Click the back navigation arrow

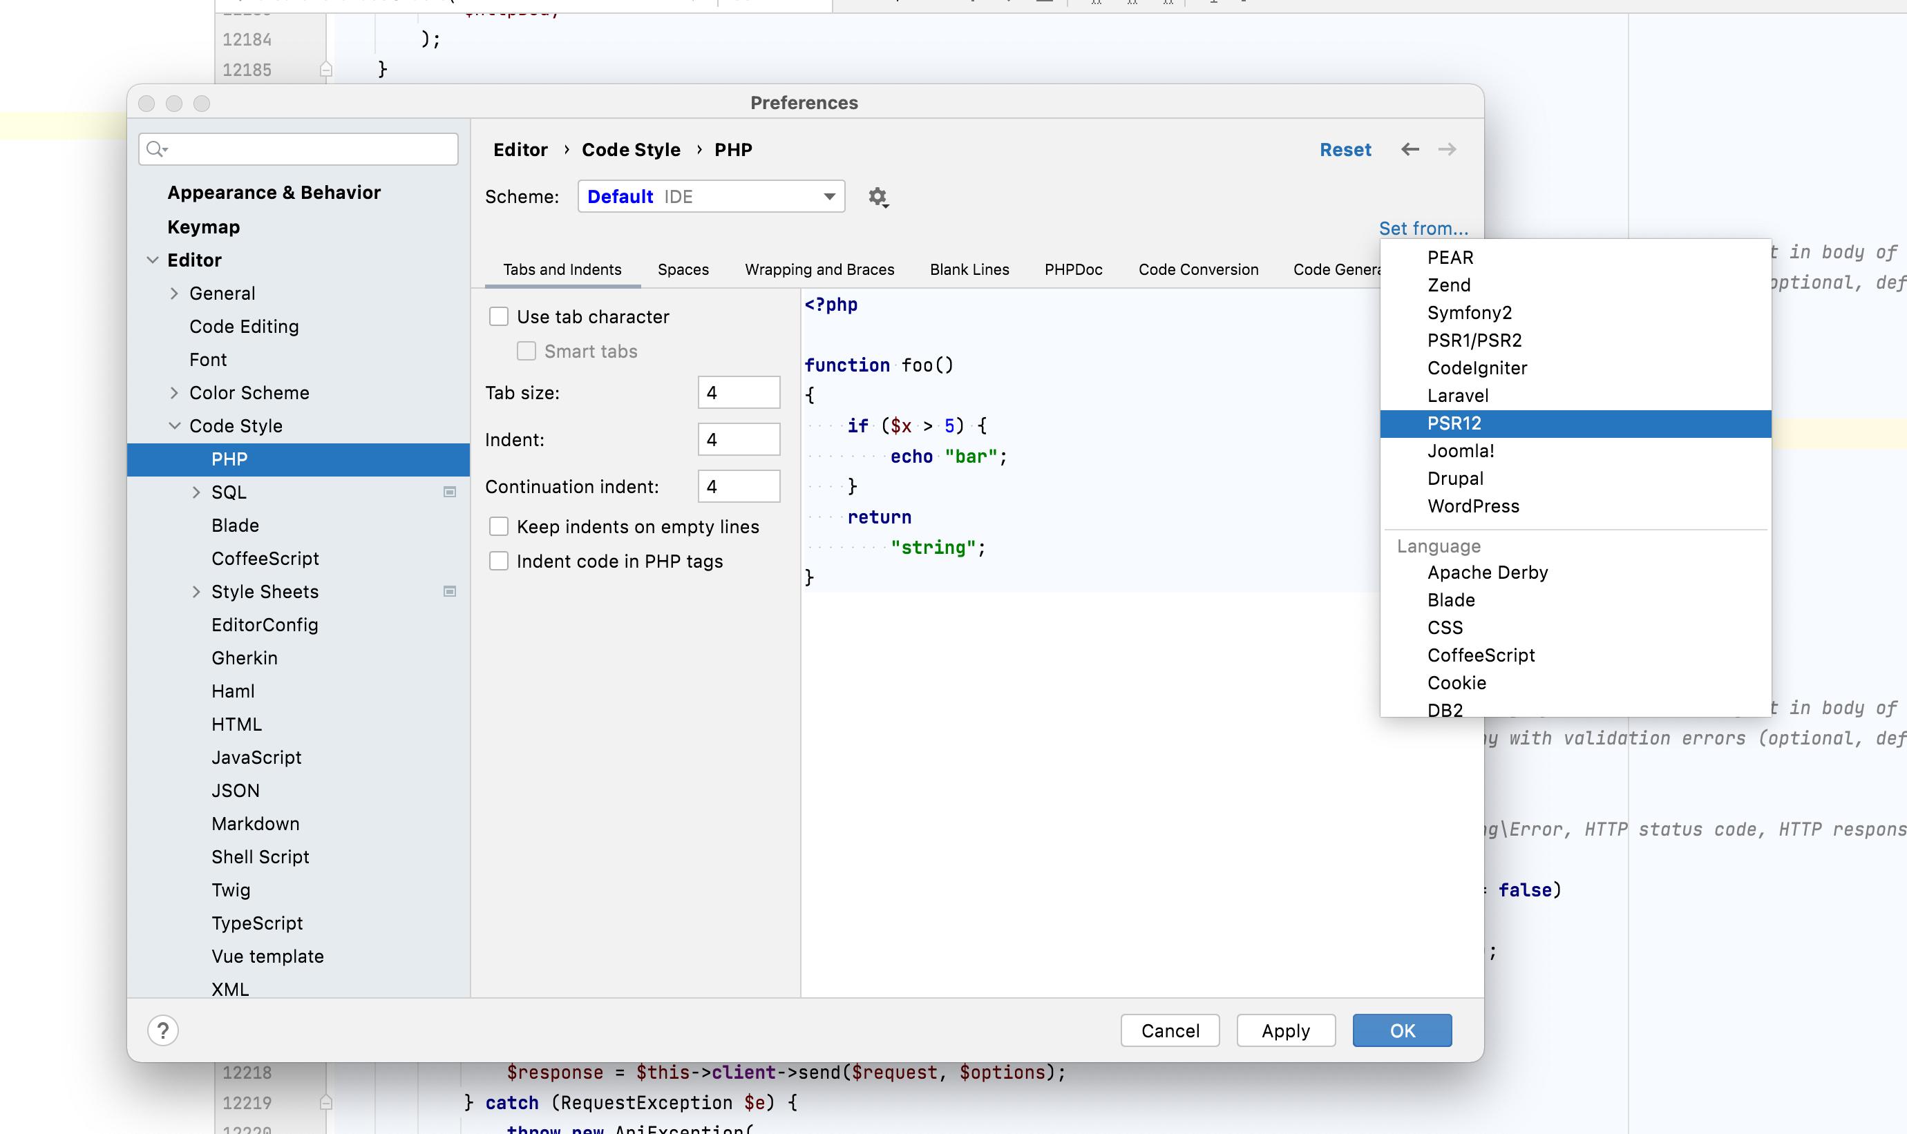1410,150
